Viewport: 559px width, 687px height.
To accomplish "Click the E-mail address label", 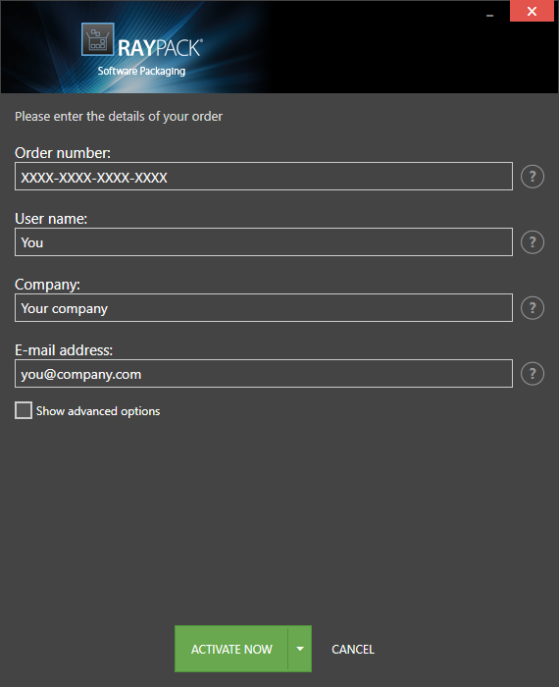I will pyautogui.click(x=64, y=350).
